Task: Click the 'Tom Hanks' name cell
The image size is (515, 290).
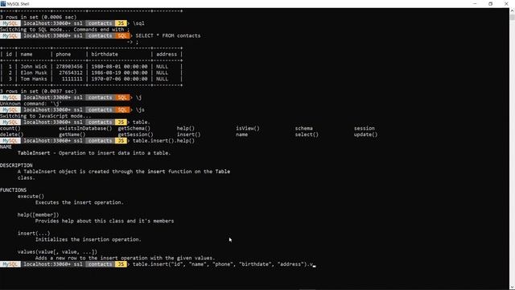Action: [x=34, y=79]
